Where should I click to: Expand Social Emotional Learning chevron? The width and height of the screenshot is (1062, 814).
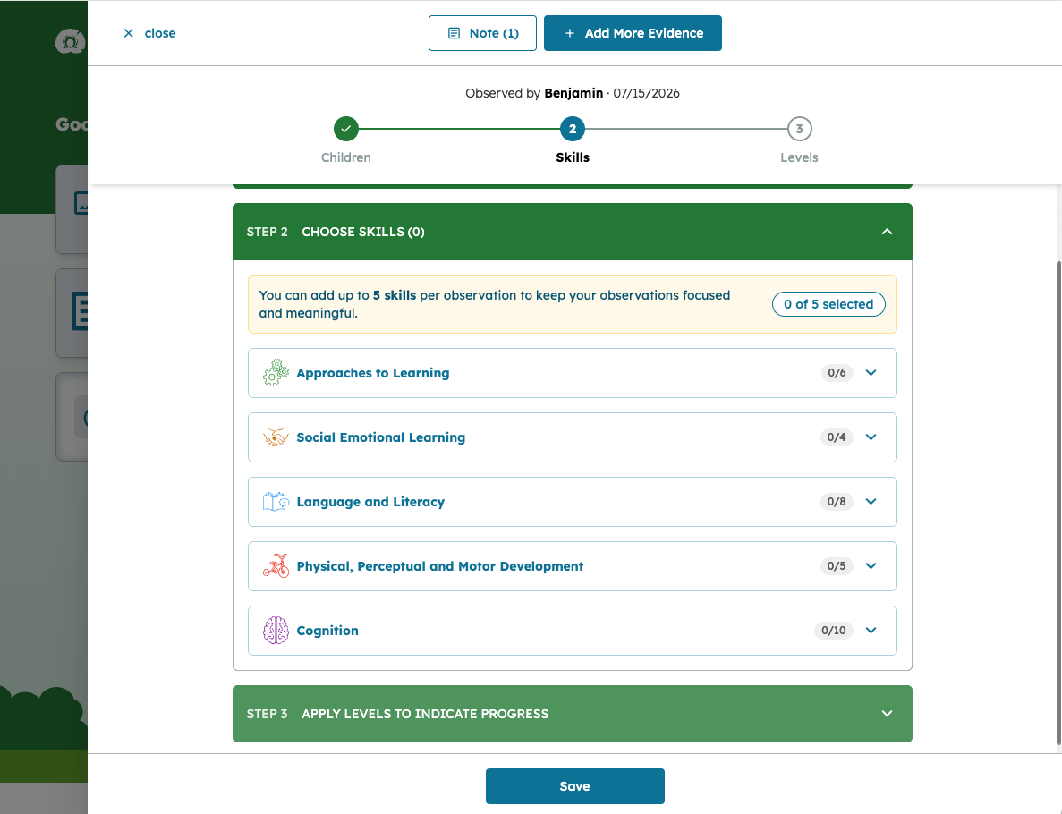click(871, 437)
